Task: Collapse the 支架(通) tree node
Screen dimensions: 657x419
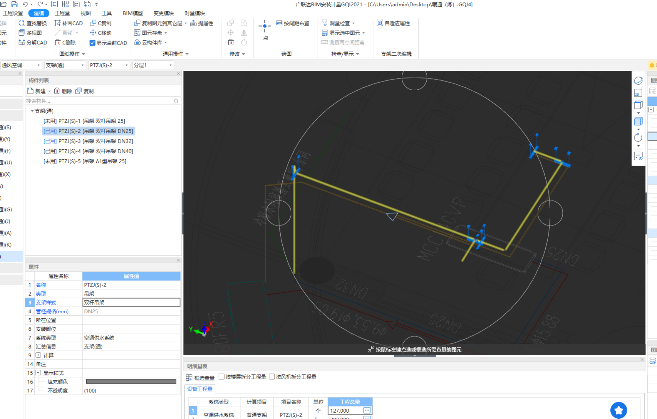Action: coord(32,111)
